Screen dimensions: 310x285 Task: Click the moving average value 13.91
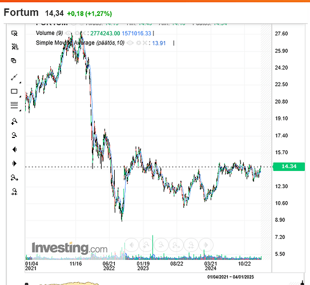[159, 43]
